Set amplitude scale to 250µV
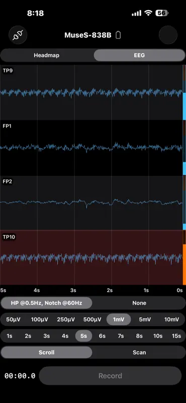 coord(66,319)
